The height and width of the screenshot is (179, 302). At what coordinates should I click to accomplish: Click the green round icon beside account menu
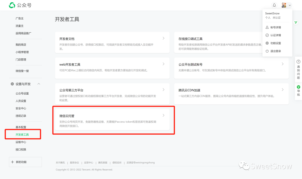pos(296,22)
